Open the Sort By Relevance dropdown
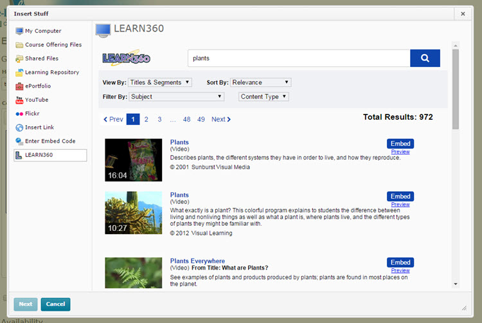The width and height of the screenshot is (482, 323). click(261, 82)
